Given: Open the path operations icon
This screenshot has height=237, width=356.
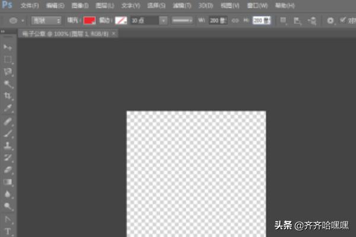Looking at the screenshot, I should click(283, 21).
